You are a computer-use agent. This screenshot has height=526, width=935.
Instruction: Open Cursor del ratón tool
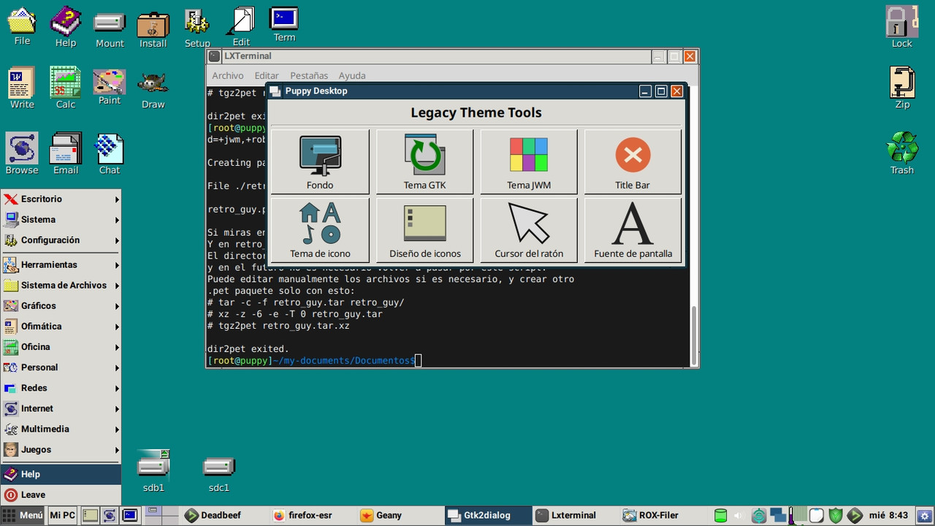tap(529, 230)
